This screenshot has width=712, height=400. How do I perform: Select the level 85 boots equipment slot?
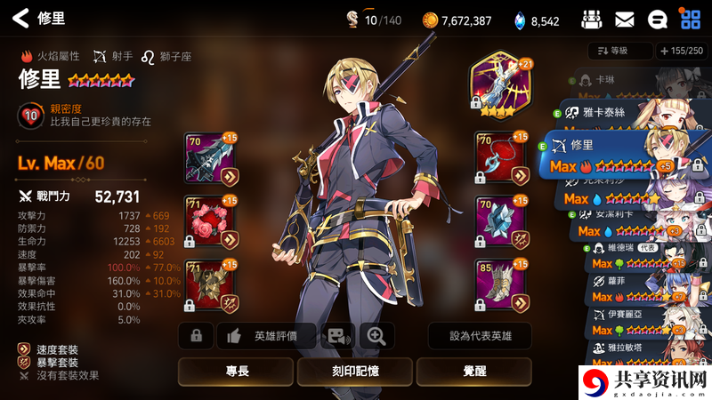click(501, 286)
